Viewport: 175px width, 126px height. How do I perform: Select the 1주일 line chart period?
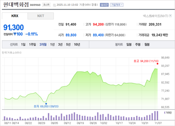[x=33, y=44]
